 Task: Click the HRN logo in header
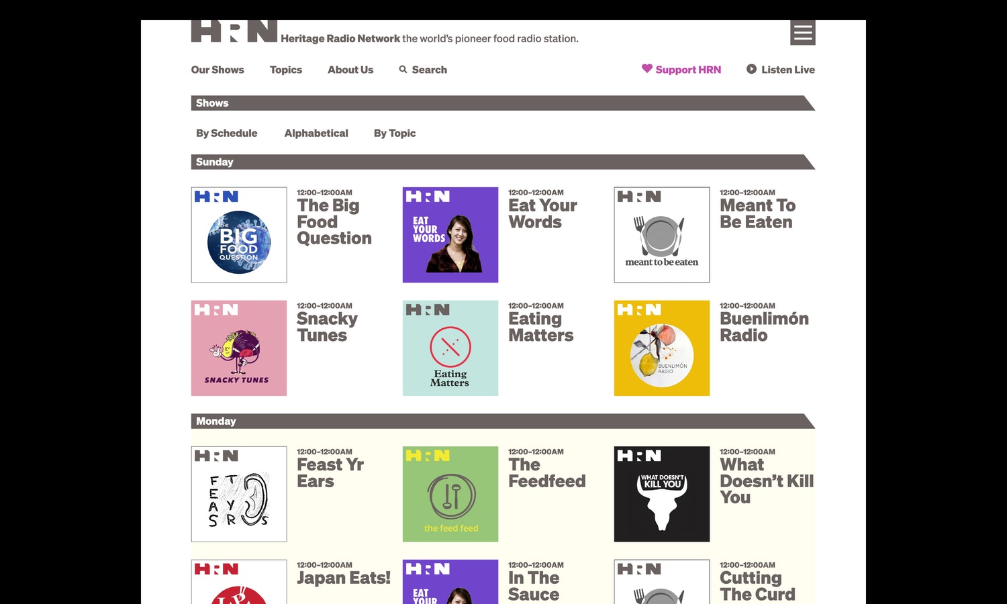(x=234, y=32)
